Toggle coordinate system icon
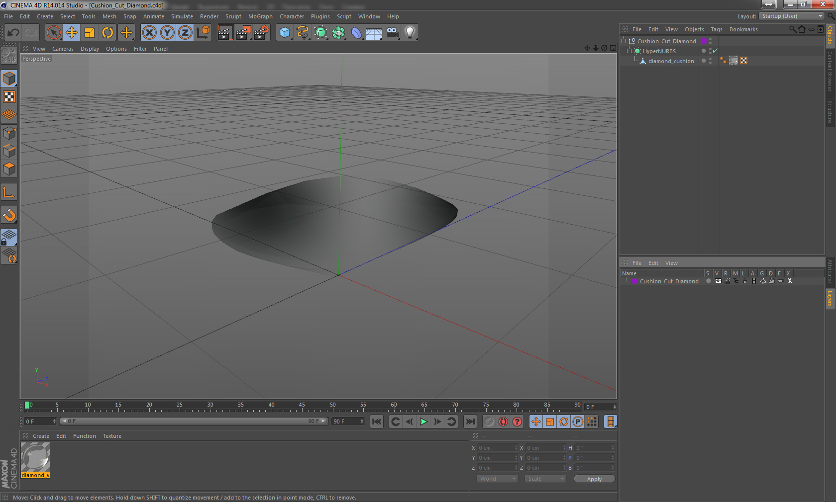Screen dimensions: 836x502 click(203, 33)
